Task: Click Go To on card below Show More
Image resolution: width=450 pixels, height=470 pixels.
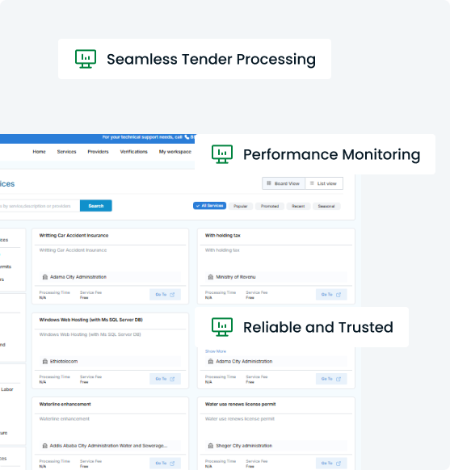Action: [331, 379]
